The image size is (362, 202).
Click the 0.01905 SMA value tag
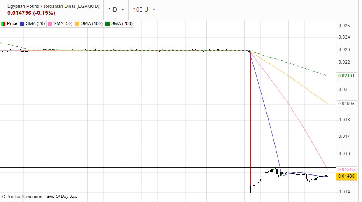point(346,104)
